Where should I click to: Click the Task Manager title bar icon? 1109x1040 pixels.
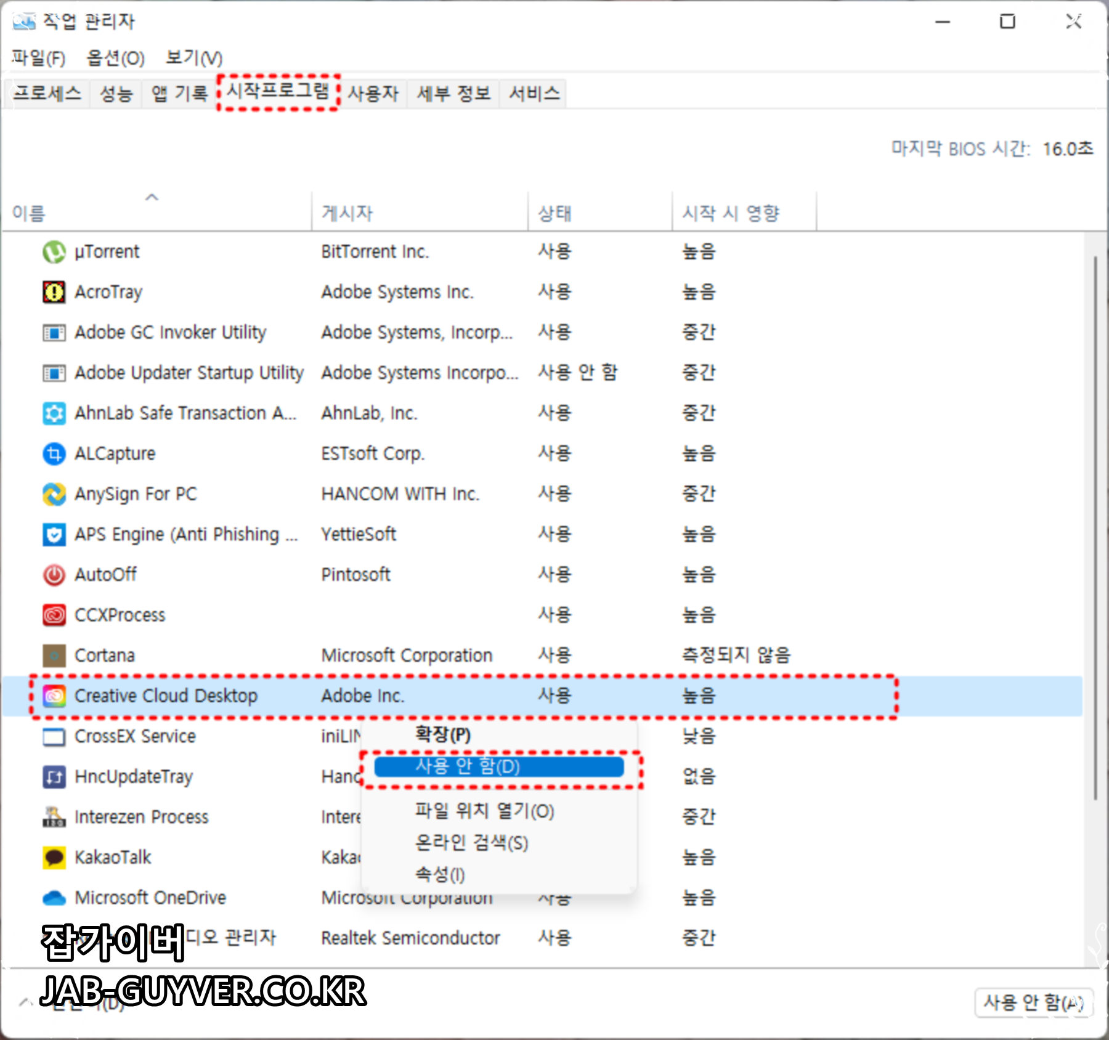(x=24, y=22)
